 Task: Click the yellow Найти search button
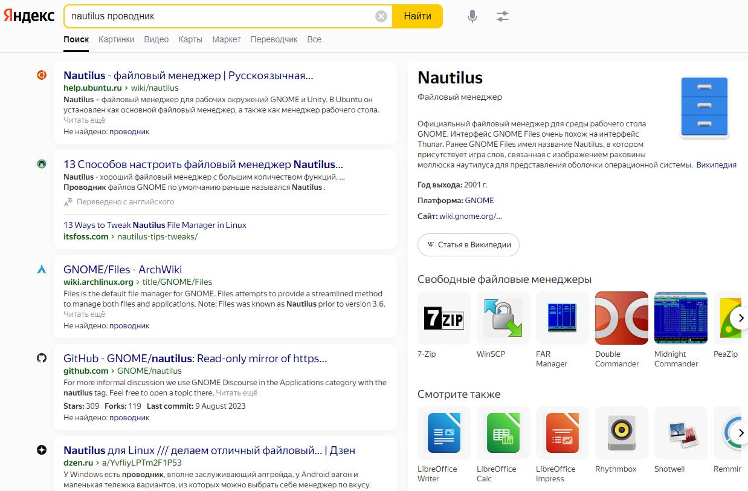point(418,16)
